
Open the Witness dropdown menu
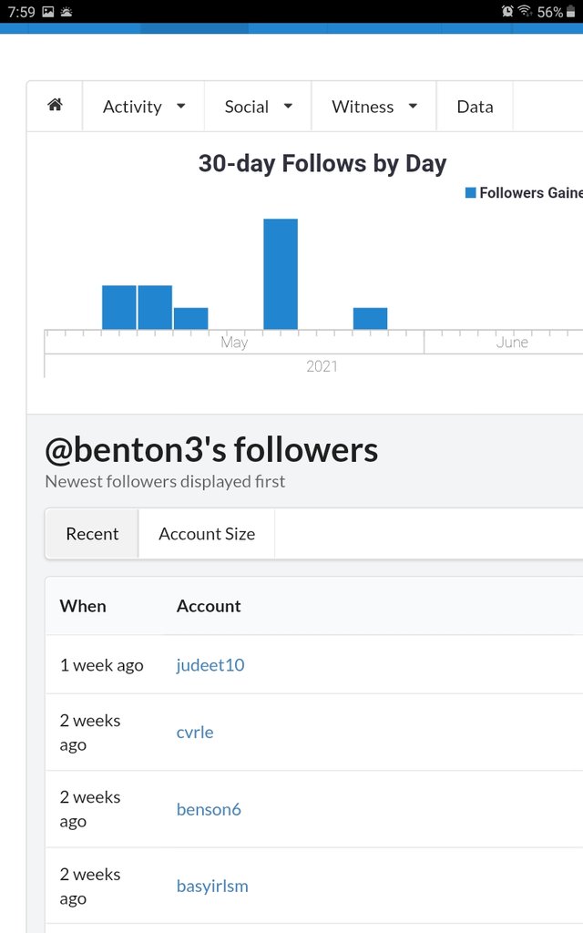(x=373, y=107)
